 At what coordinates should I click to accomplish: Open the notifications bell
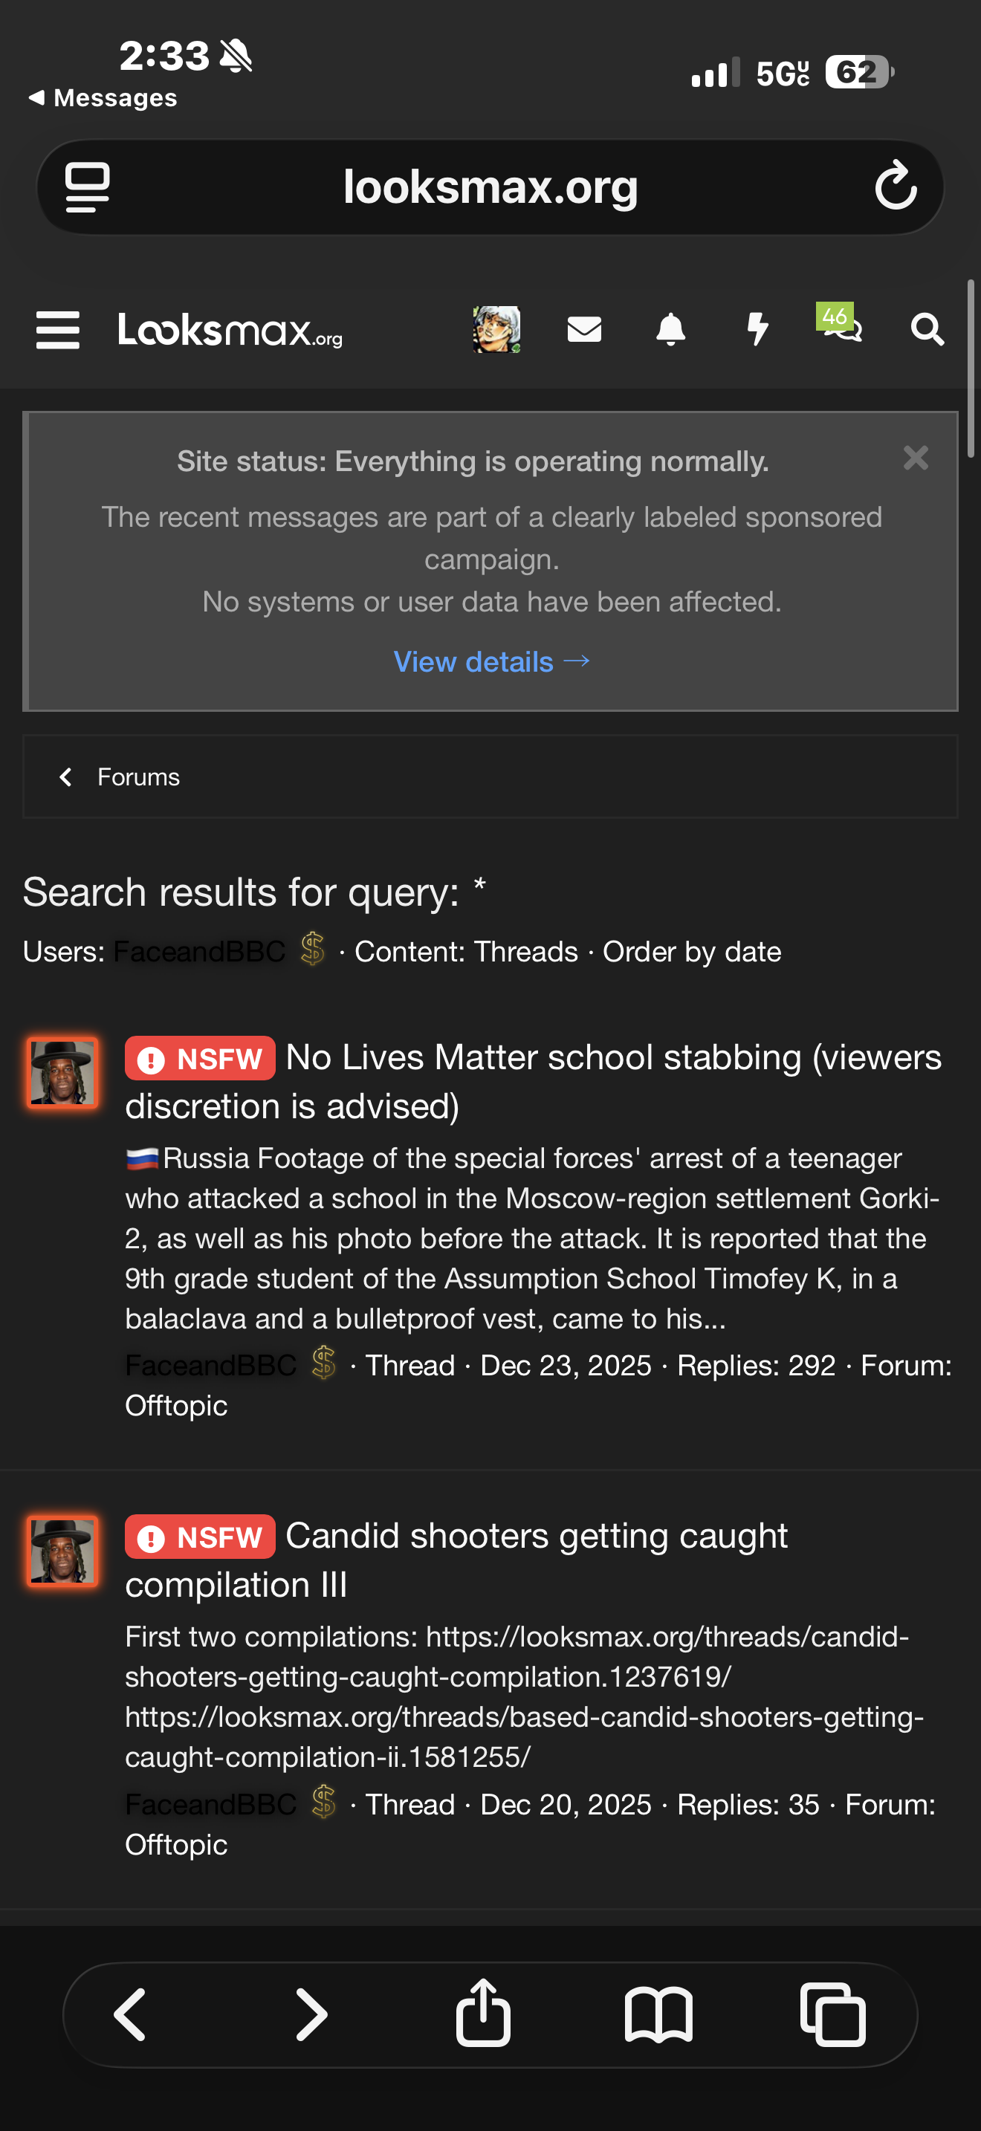click(x=670, y=329)
